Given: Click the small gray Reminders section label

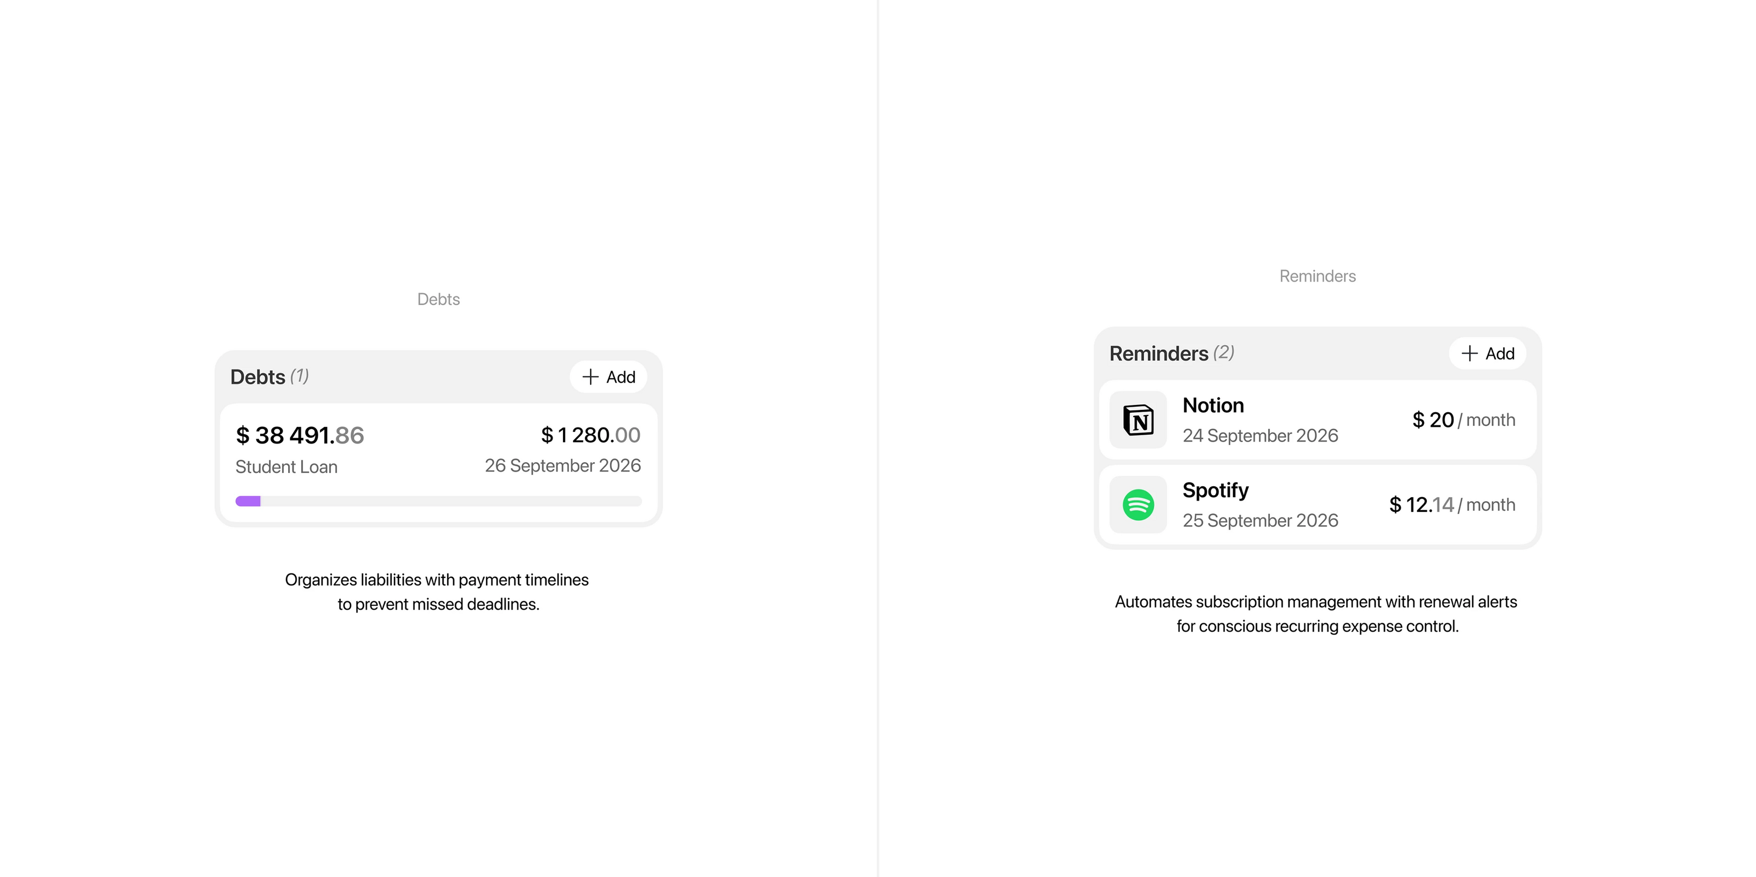Looking at the screenshot, I should (1317, 276).
